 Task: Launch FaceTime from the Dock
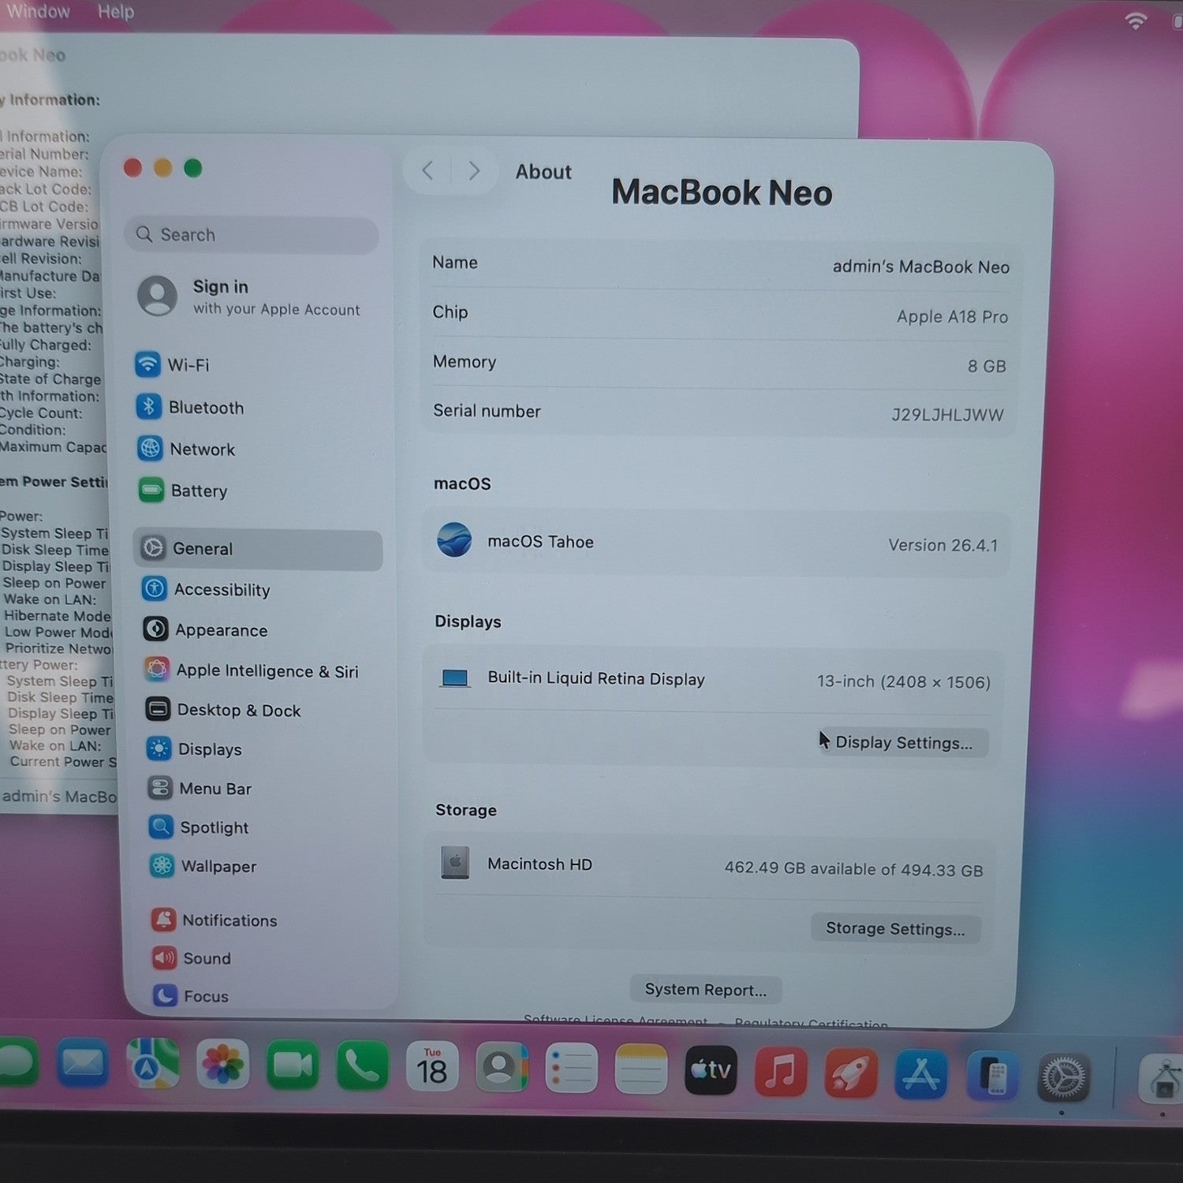point(293,1066)
